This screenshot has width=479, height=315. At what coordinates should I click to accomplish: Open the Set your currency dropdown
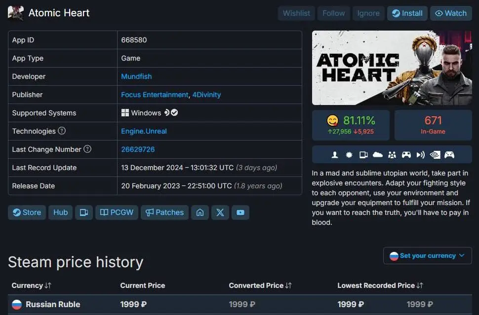pos(427,255)
